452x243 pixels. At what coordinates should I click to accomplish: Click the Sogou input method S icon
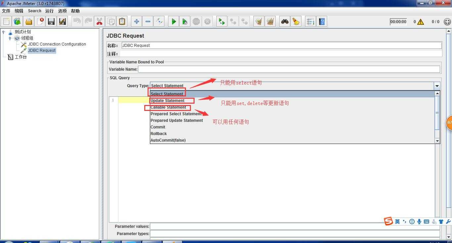coord(388,221)
